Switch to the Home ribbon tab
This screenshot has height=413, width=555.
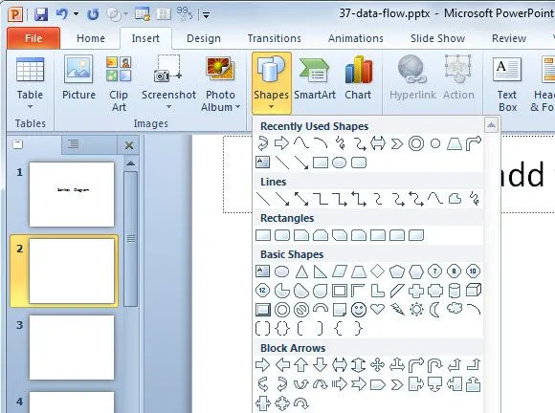(91, 38)
